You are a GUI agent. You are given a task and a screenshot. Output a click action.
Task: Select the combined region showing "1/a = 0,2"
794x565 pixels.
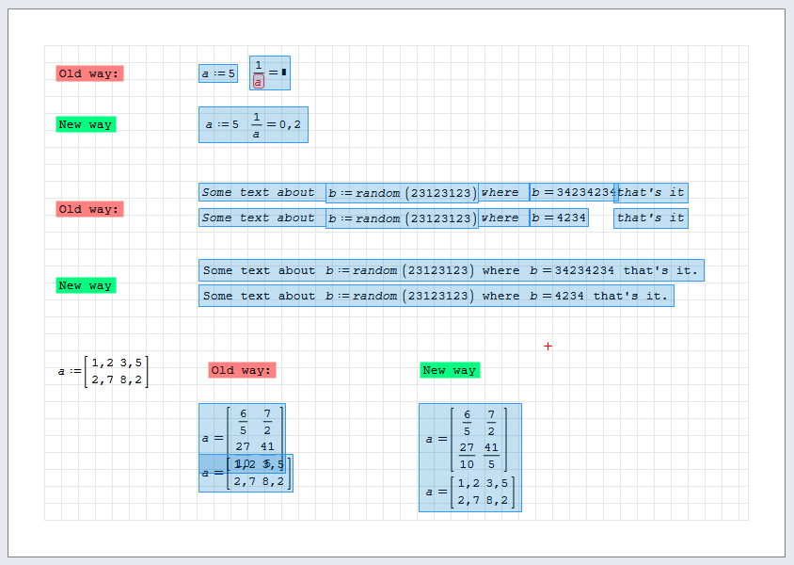tap(253, 124)
